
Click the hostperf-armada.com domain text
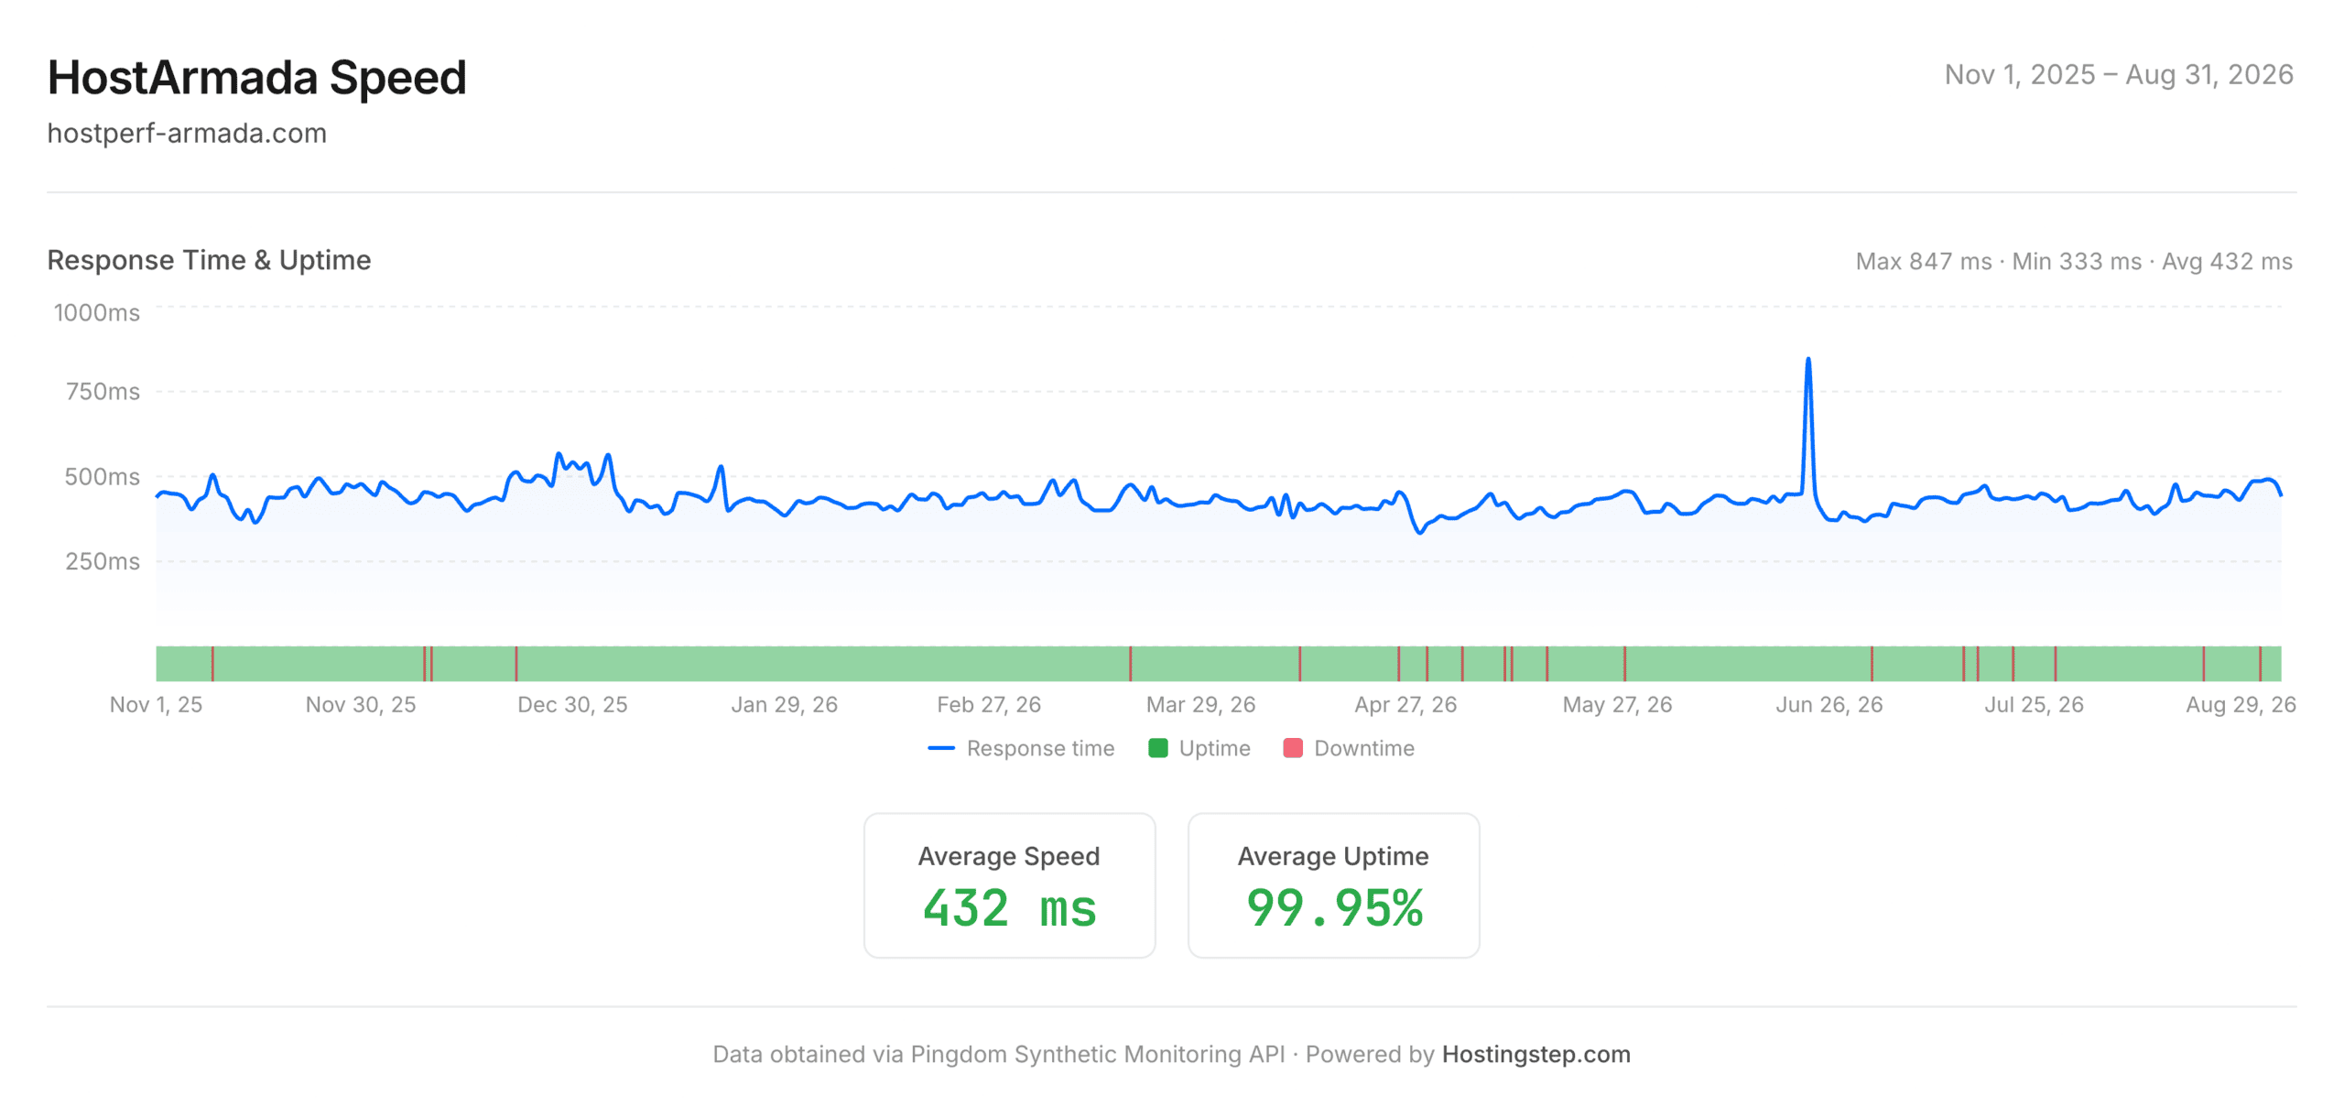[x=187, y=134]
